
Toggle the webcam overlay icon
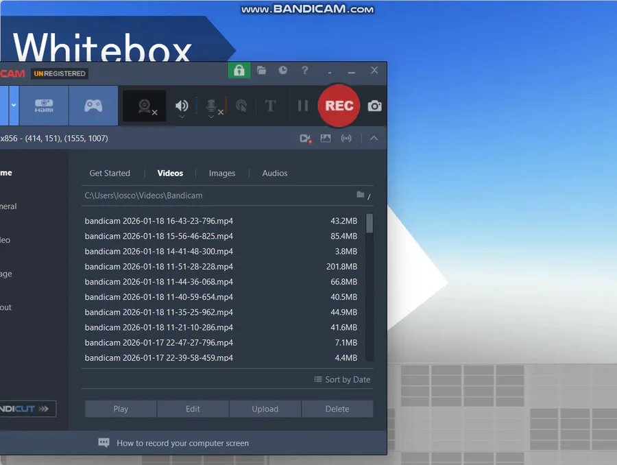pyautogui.click(x=145, y=106)
